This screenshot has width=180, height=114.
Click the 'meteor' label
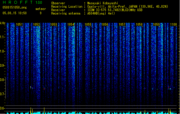tap(41, 9)
